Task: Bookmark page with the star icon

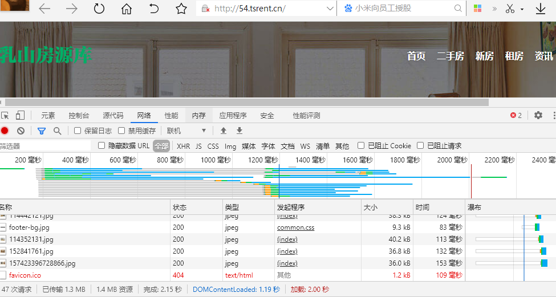Action: point(181,9)
